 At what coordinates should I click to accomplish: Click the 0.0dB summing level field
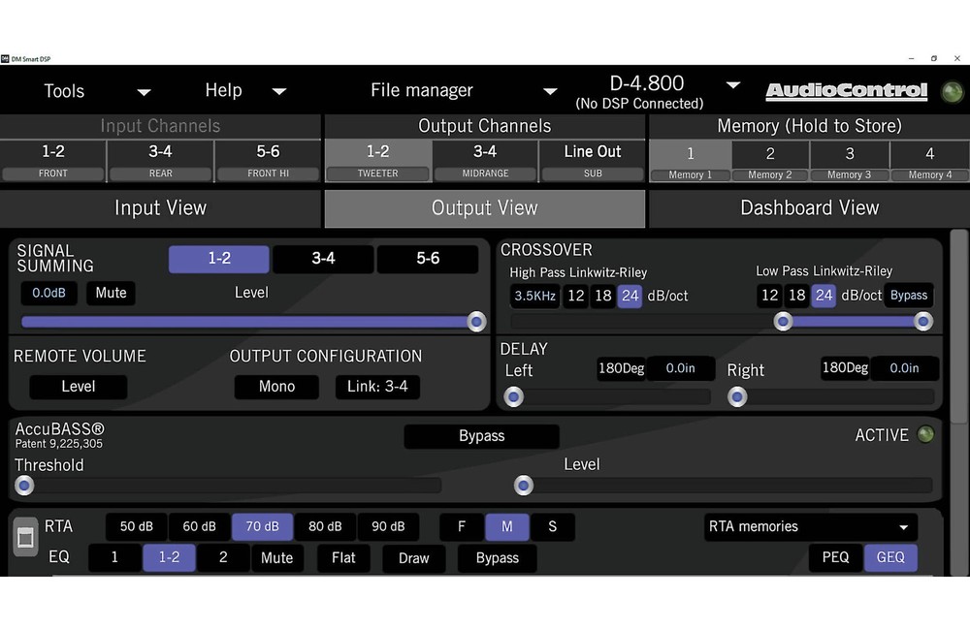48,293
